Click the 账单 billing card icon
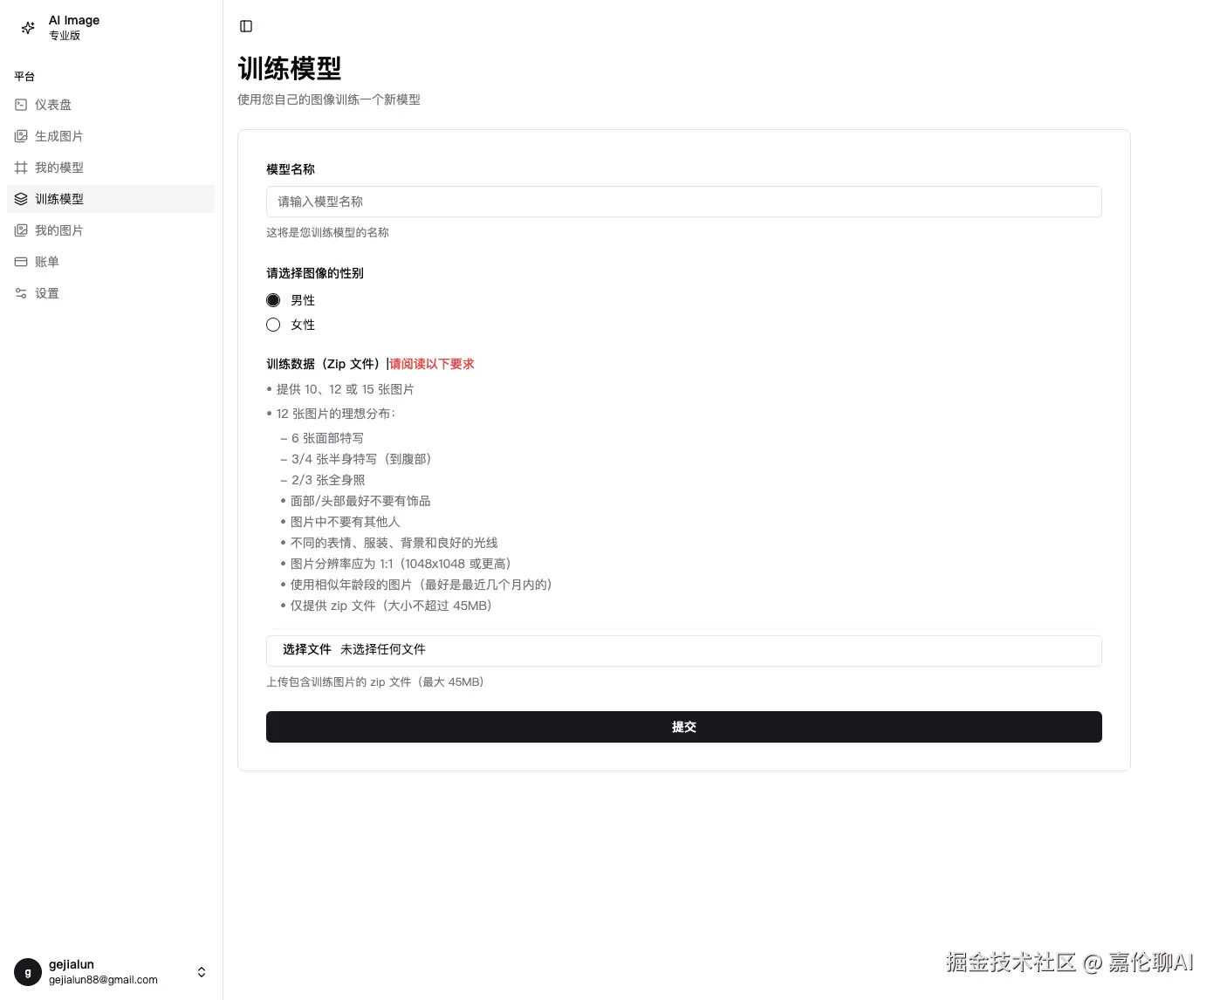The height and width of the screenshot is (1000, 1220). coord(20,261)
